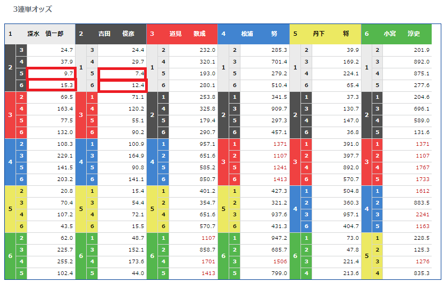Select racer header 吉田 俊彦
444x282 pixels.
coord(111,34)
